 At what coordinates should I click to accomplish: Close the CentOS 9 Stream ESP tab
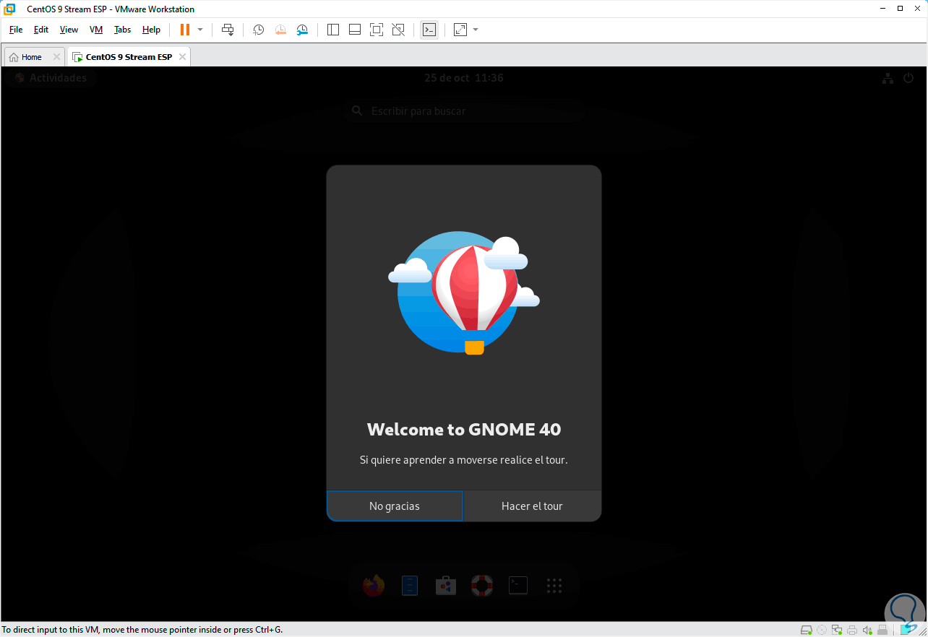coord(182,57)
